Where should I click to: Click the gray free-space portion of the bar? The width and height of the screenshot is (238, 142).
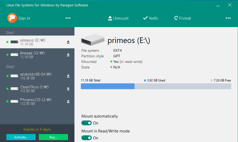pos(183,86)
